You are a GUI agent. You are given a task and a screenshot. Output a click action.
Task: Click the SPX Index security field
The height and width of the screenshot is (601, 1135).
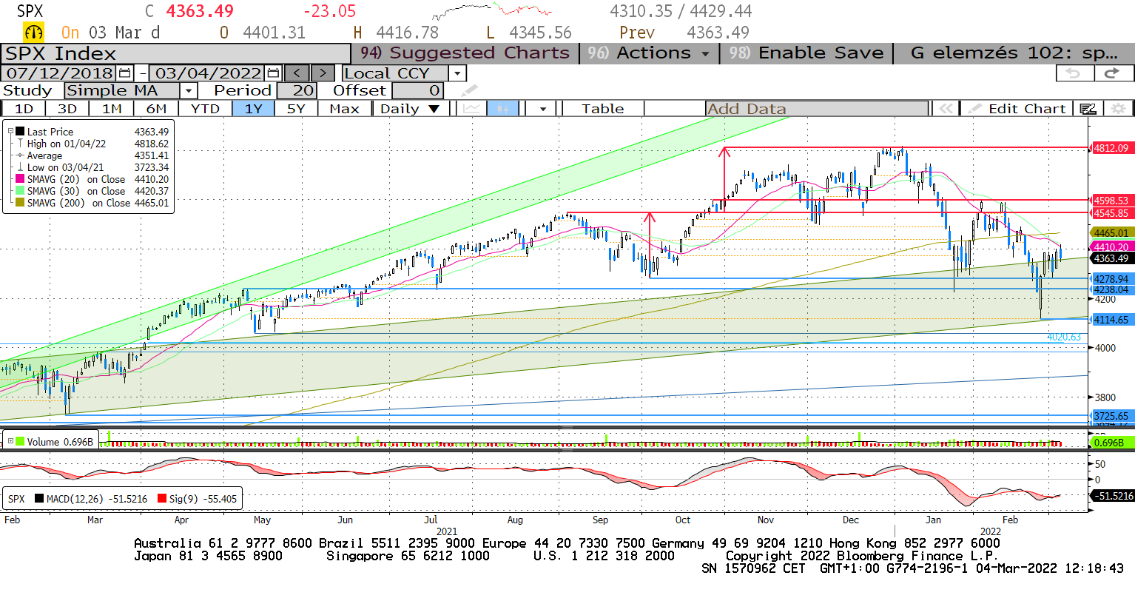coord(175,53)
